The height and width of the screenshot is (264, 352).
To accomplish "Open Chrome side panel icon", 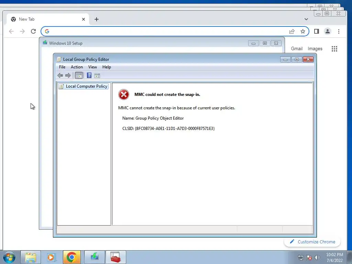I will point(317,31).
